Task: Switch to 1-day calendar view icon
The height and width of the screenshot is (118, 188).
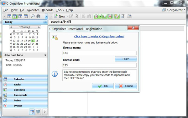Action: click(x=9, y=16)
